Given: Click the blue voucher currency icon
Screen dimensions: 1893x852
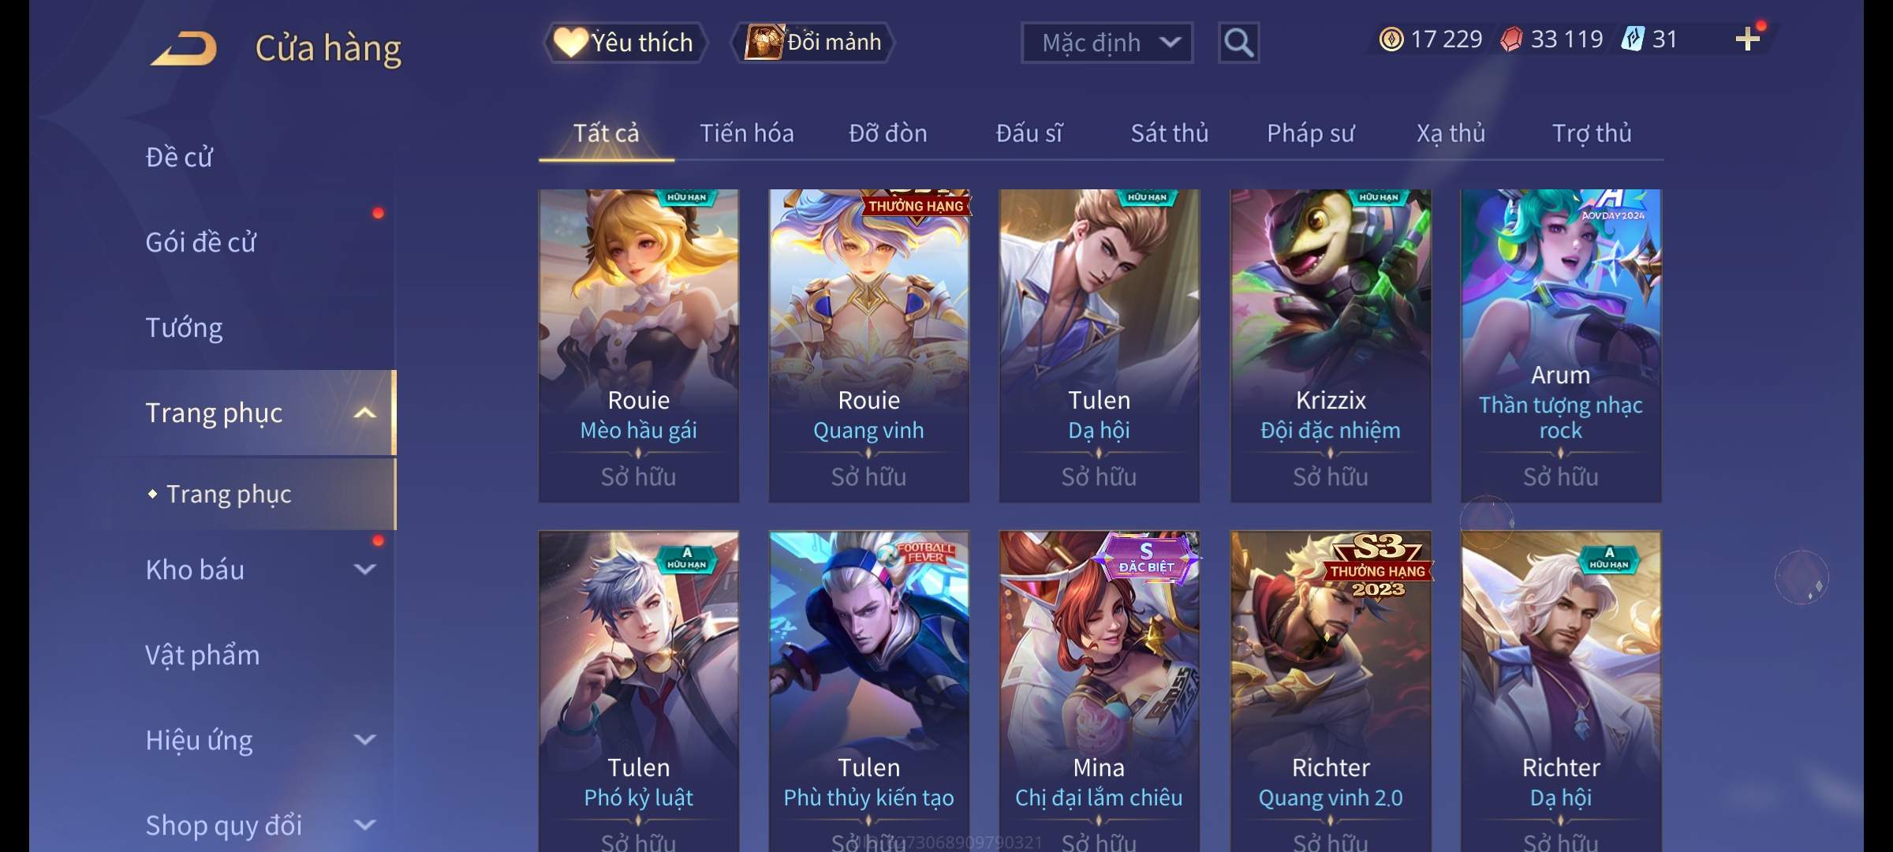Looking at the screenshot, I should 1633,39.
